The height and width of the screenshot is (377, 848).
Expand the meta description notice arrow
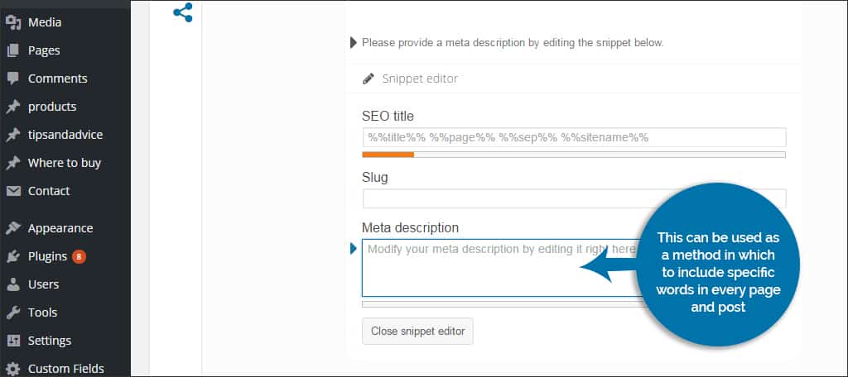(x=354, y=42)
